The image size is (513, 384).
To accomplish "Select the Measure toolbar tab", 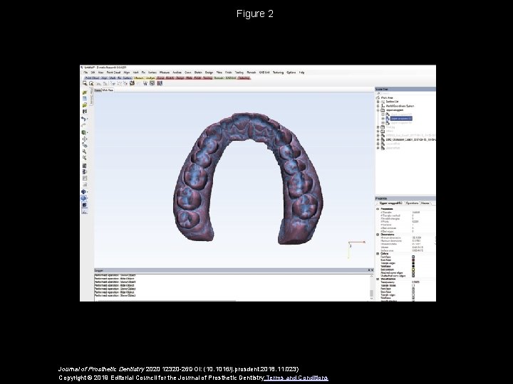I will point(139,78).
